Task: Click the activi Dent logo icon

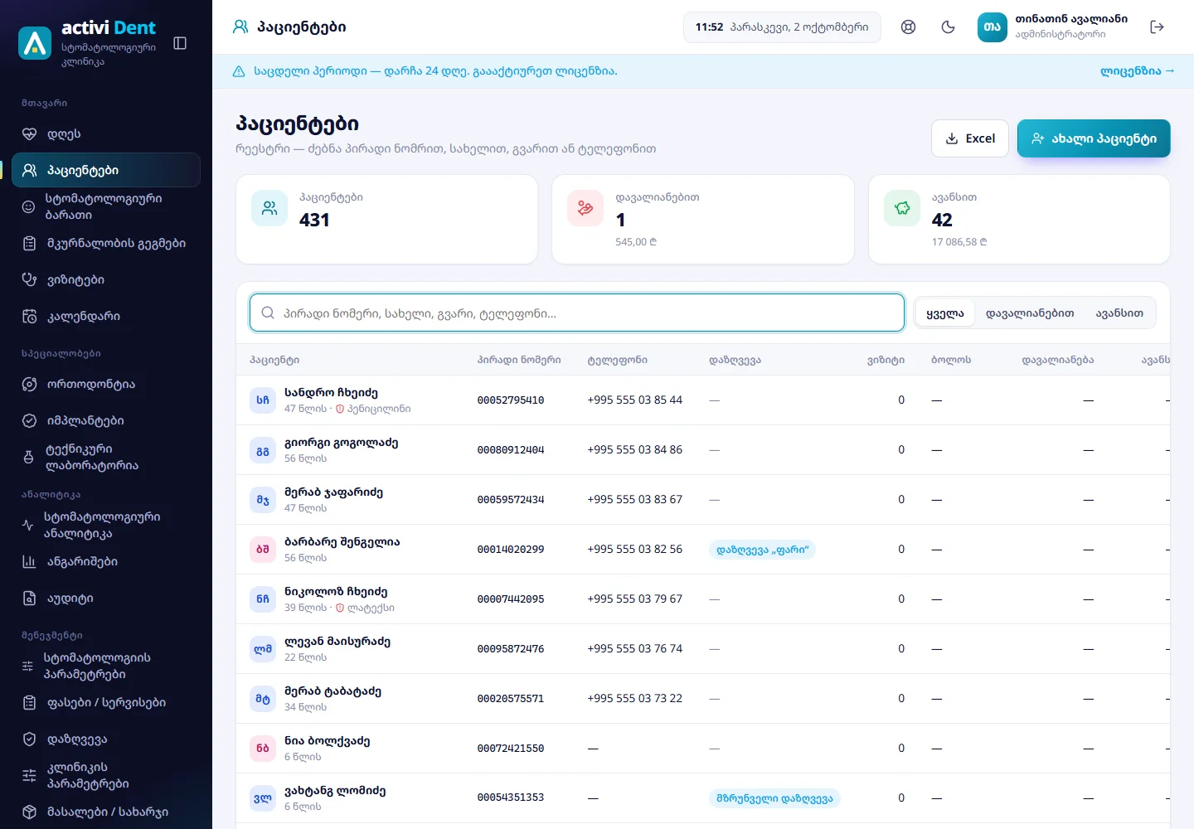Action: (x=35, y=43)
